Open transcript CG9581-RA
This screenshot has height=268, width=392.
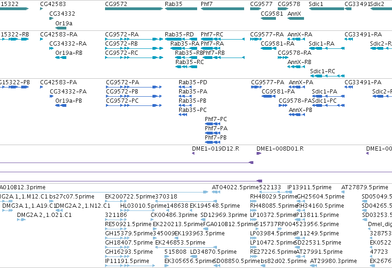pos(277,43)
